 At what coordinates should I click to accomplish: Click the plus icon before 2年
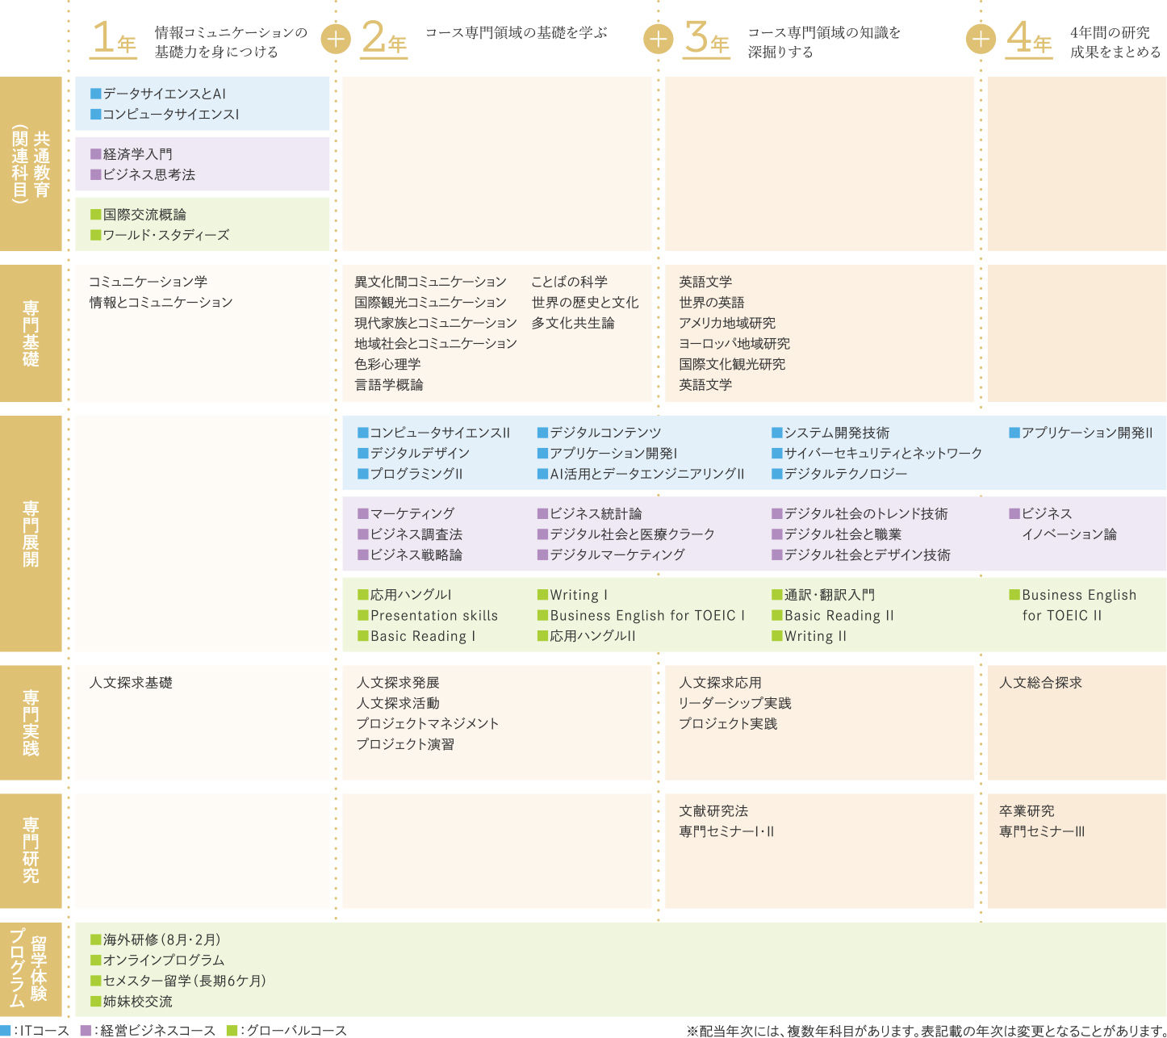coord(336,39)
